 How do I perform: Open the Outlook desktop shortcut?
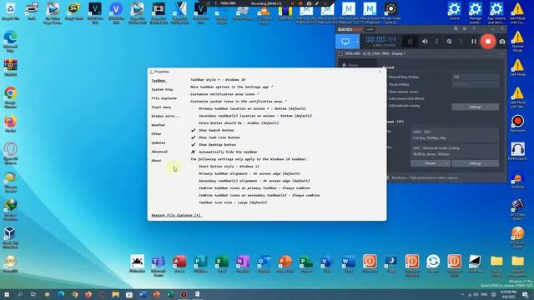pyautogui.click(x=264, y=264)
